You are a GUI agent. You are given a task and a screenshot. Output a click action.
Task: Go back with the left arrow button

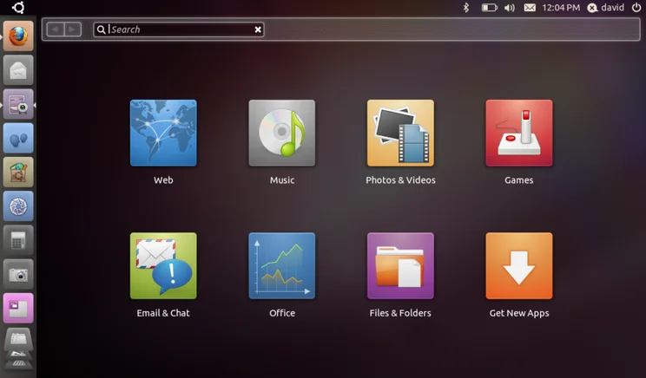tap(56, 29)
